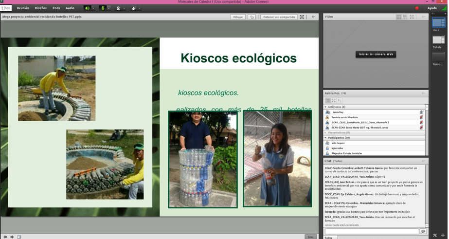Screen dimensions: 449x239
Task: Open webcam options dropdown arrow
Action: [124, 8]
